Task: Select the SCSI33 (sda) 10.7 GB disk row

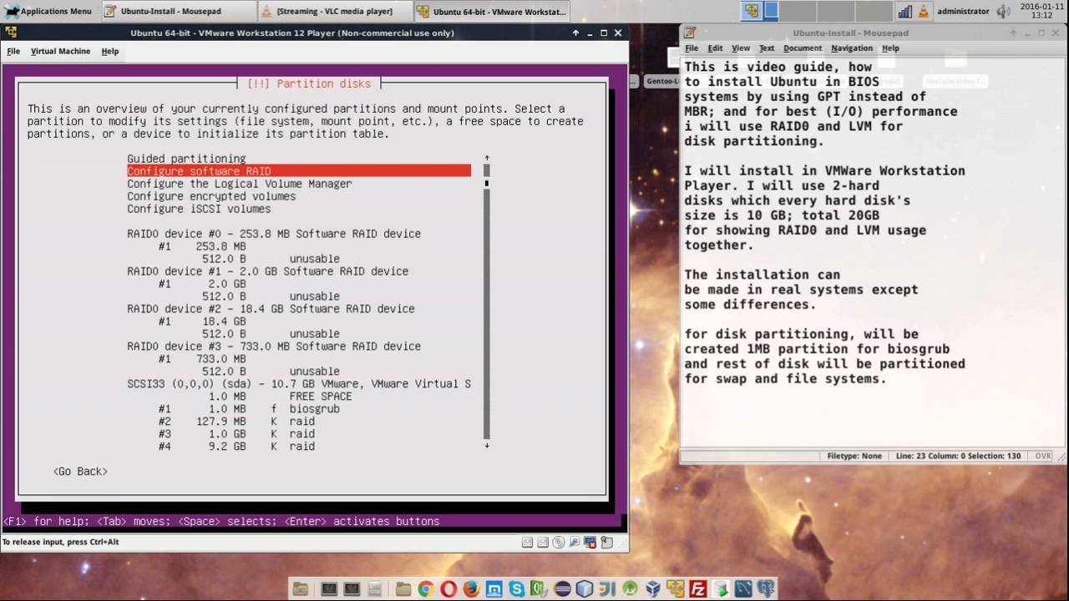Action: click(x=299, y=384)
